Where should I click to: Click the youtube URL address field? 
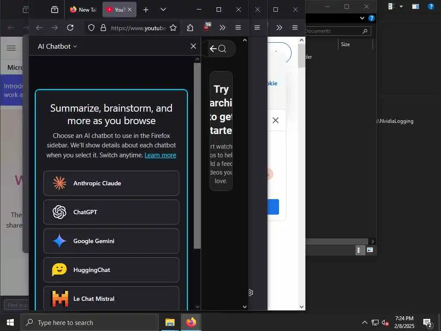click(138, 28)
